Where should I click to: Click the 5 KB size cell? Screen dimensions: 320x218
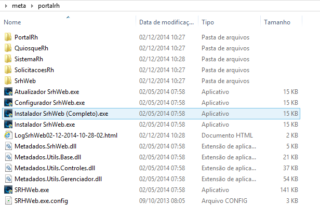click(292, 146)
